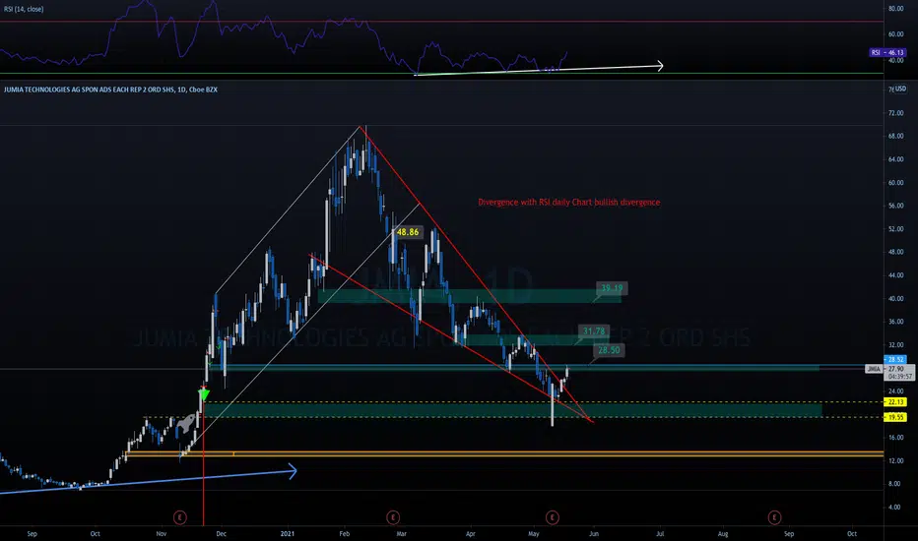Click the 16.00 price scale value
The height and width of the screenshot is (541, 918).
pos(895,438)
